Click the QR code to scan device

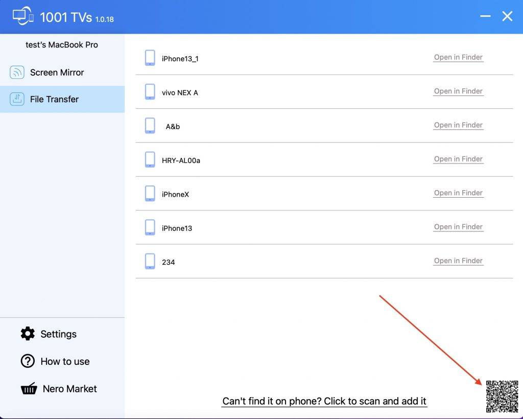(x=502, y=397)
